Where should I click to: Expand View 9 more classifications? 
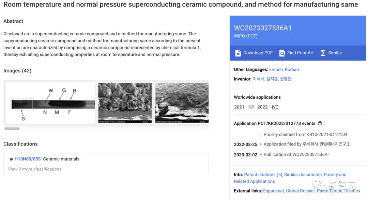(x=35, y=169)
